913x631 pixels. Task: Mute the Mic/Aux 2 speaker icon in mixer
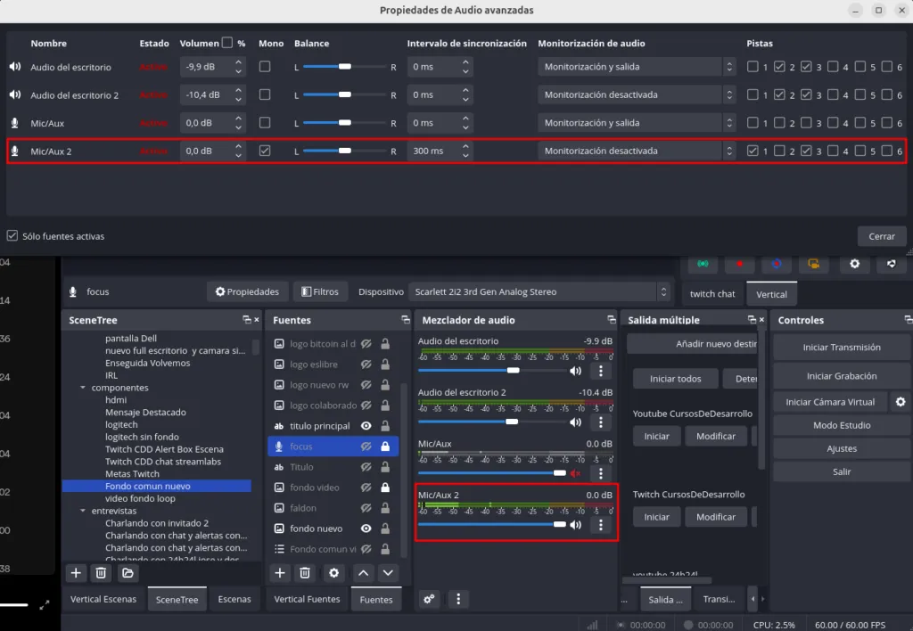tap(576, 525)
